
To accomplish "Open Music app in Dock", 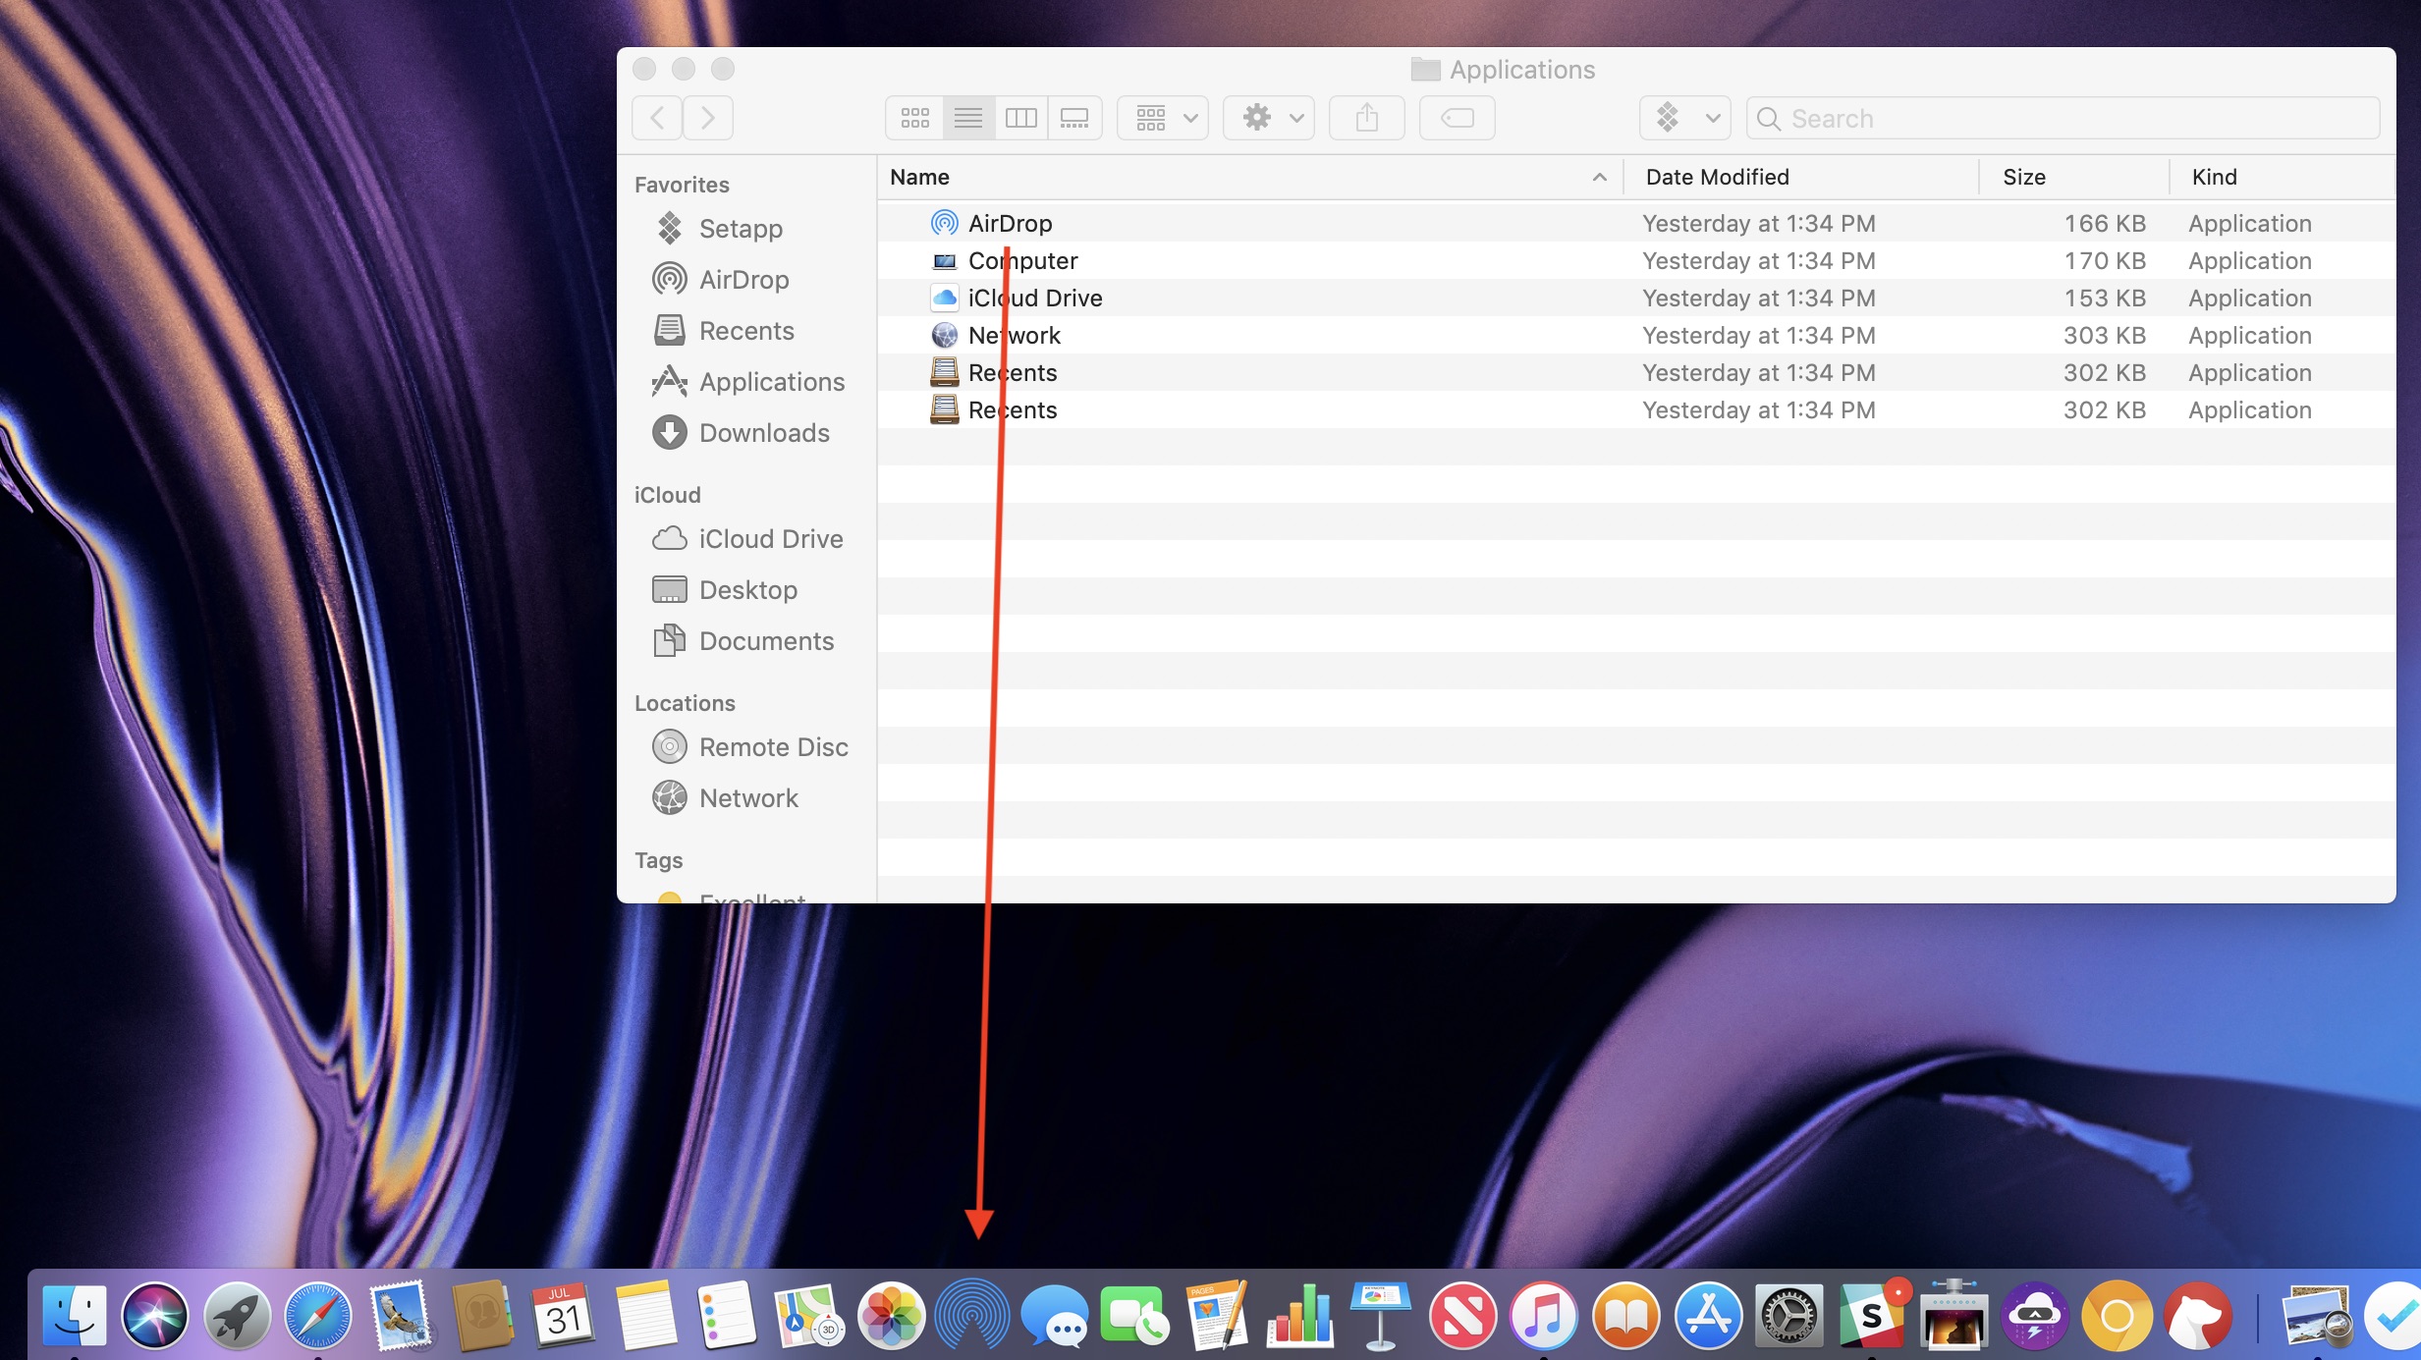I will click(x=1541, y=1314).
